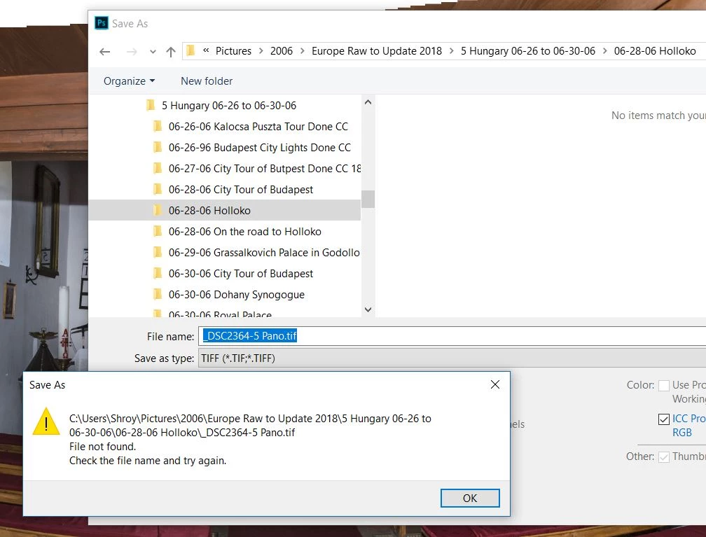Expand hidden path with double chevron
This screenshot has width=706, height=537.
(x=206, y=50)
